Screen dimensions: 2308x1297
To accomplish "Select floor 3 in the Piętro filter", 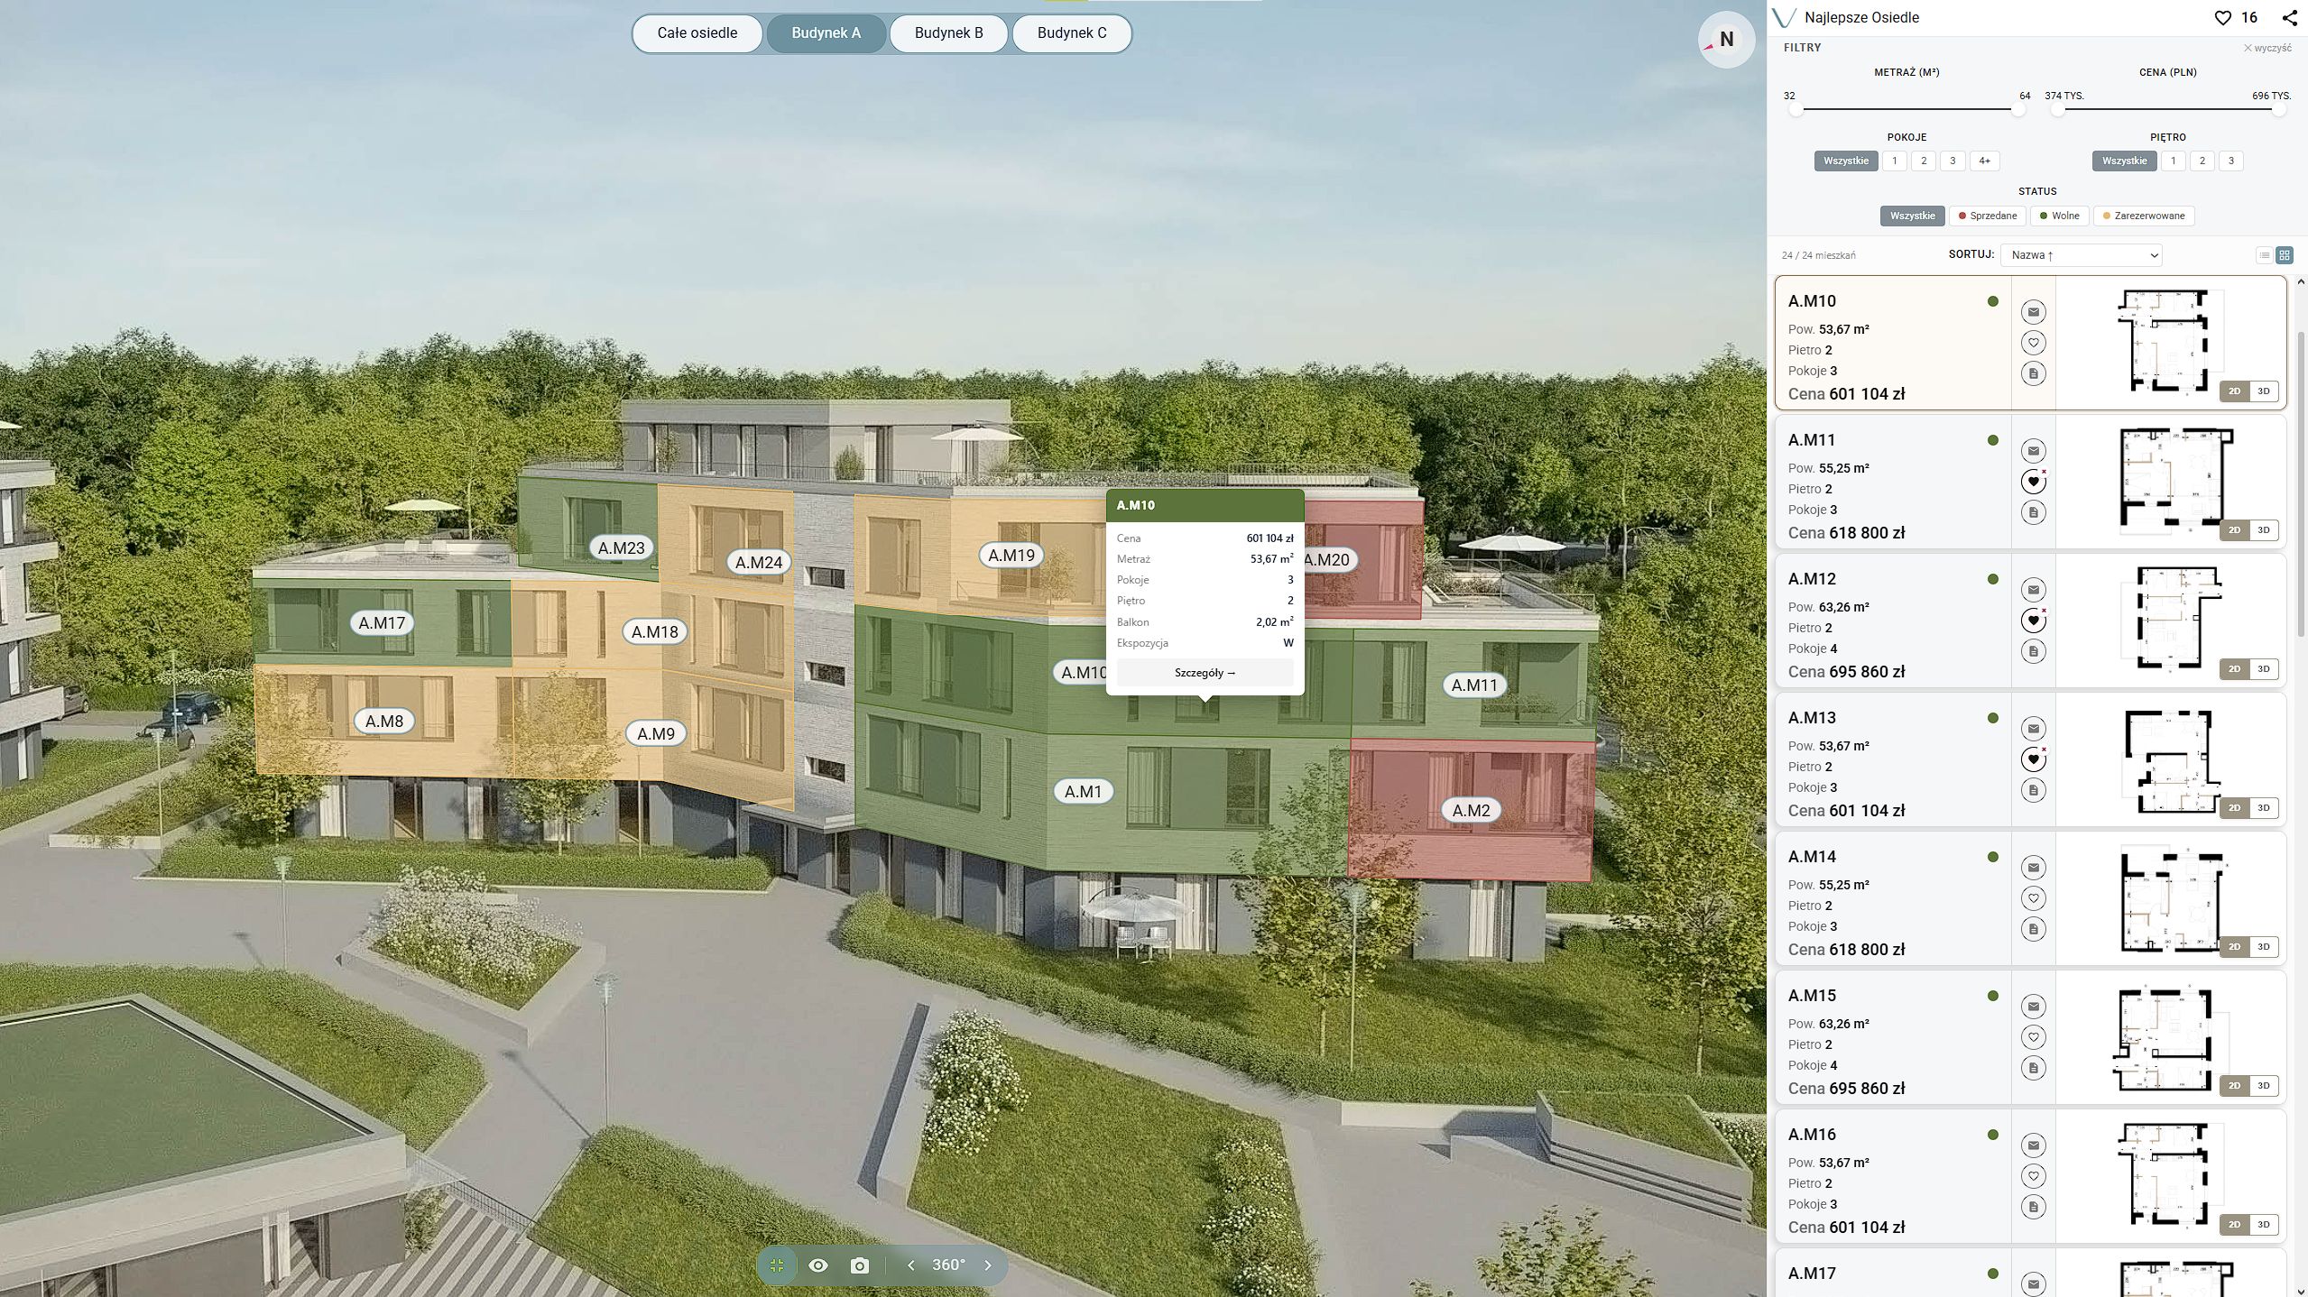I will [x=2231, y=161].
